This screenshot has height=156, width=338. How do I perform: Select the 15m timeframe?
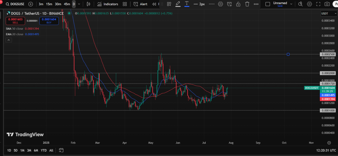(x=49, y=4)
